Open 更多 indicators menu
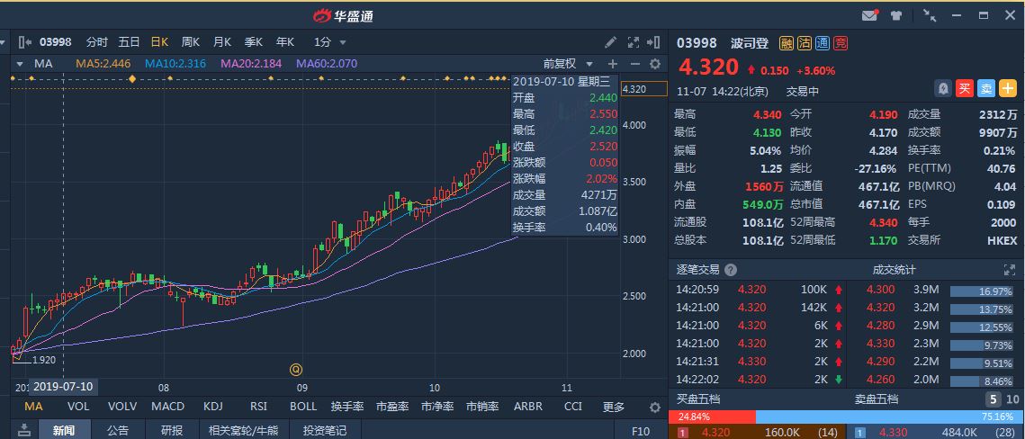Viewport: 1025px width, 439px height. coord(614,407)
